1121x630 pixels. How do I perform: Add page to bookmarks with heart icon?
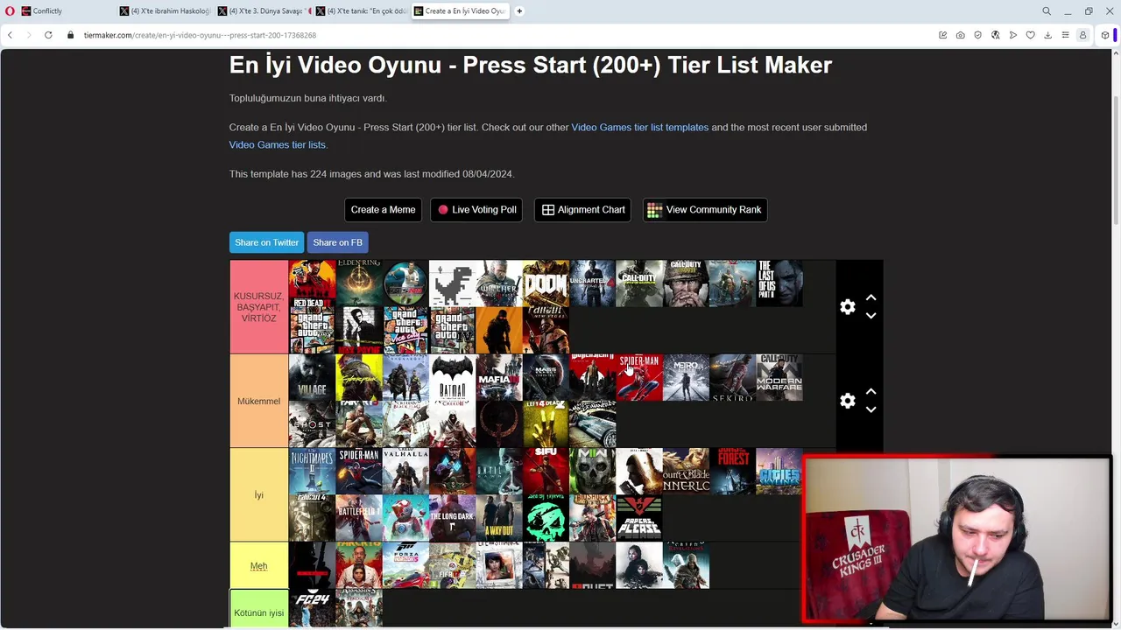click(1031, 35)
